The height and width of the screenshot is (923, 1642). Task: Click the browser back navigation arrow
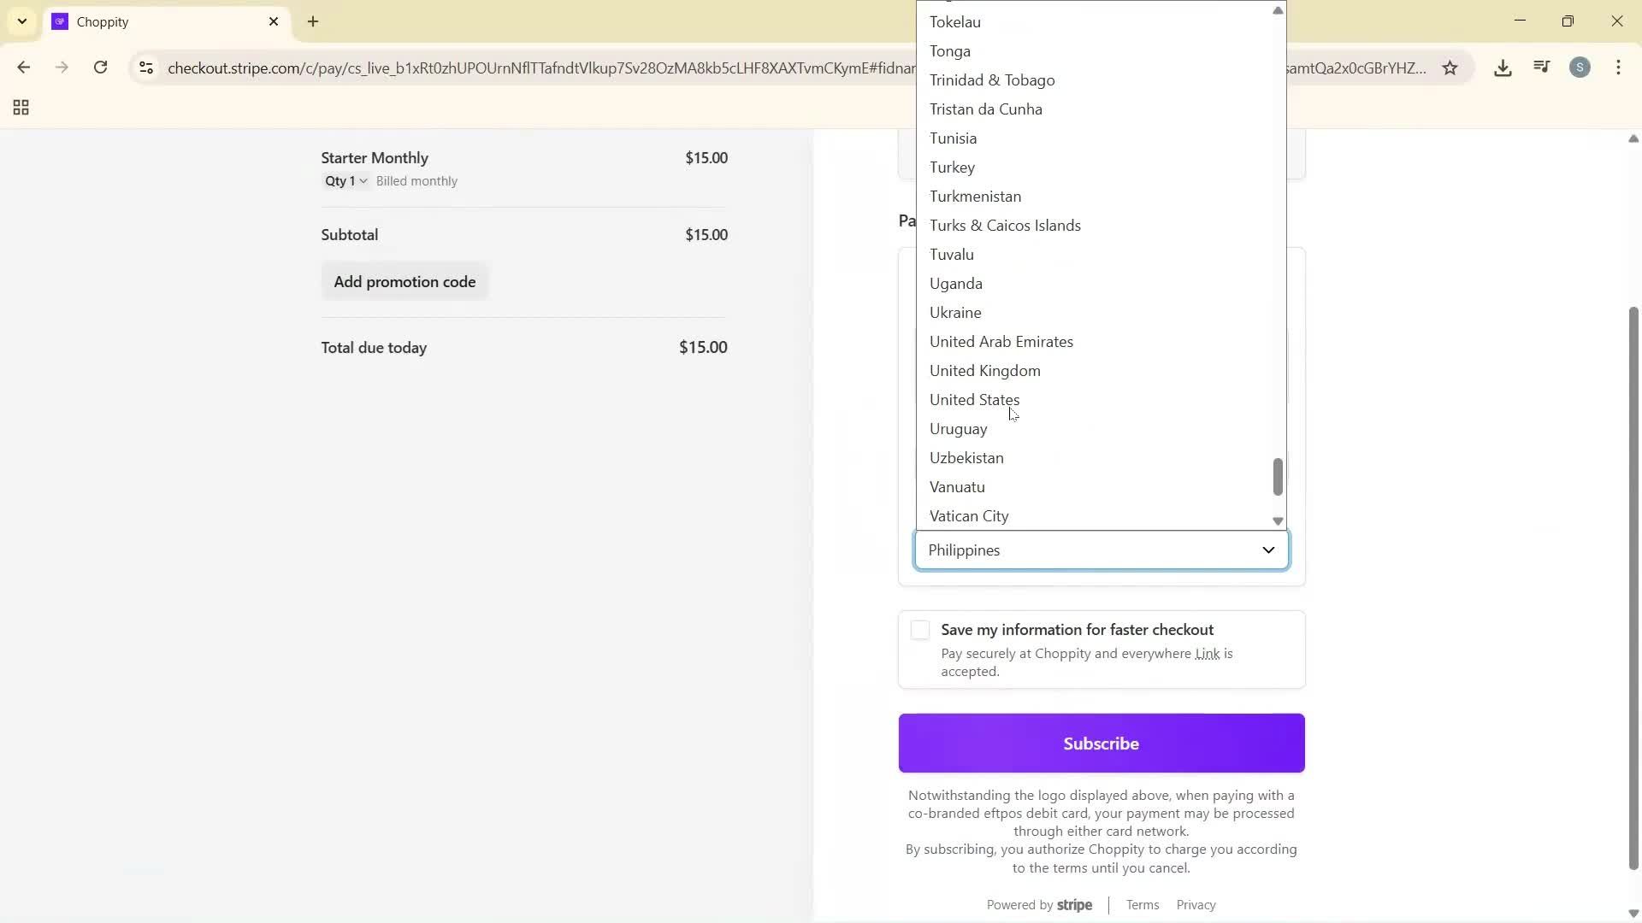(25, 68)
